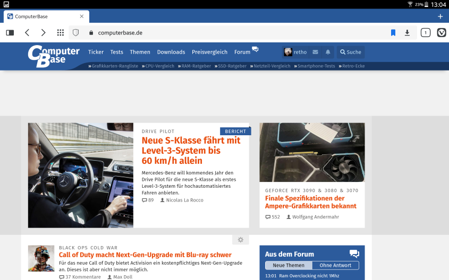Open the Forum menu
The image size is (449, 280).
pos(242,52)
